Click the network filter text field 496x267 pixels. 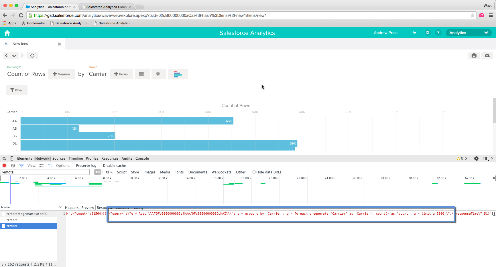[45, 172]
